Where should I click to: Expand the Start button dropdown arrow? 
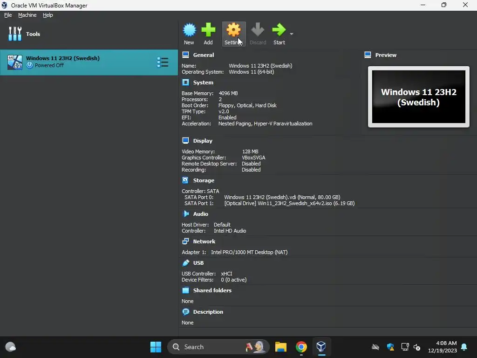[292, 34]
